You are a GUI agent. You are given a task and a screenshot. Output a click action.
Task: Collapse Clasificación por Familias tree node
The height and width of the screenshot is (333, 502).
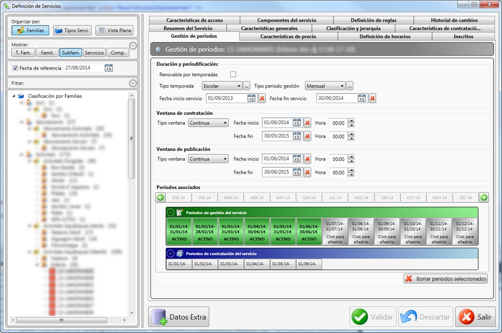[x=14, y=96]
